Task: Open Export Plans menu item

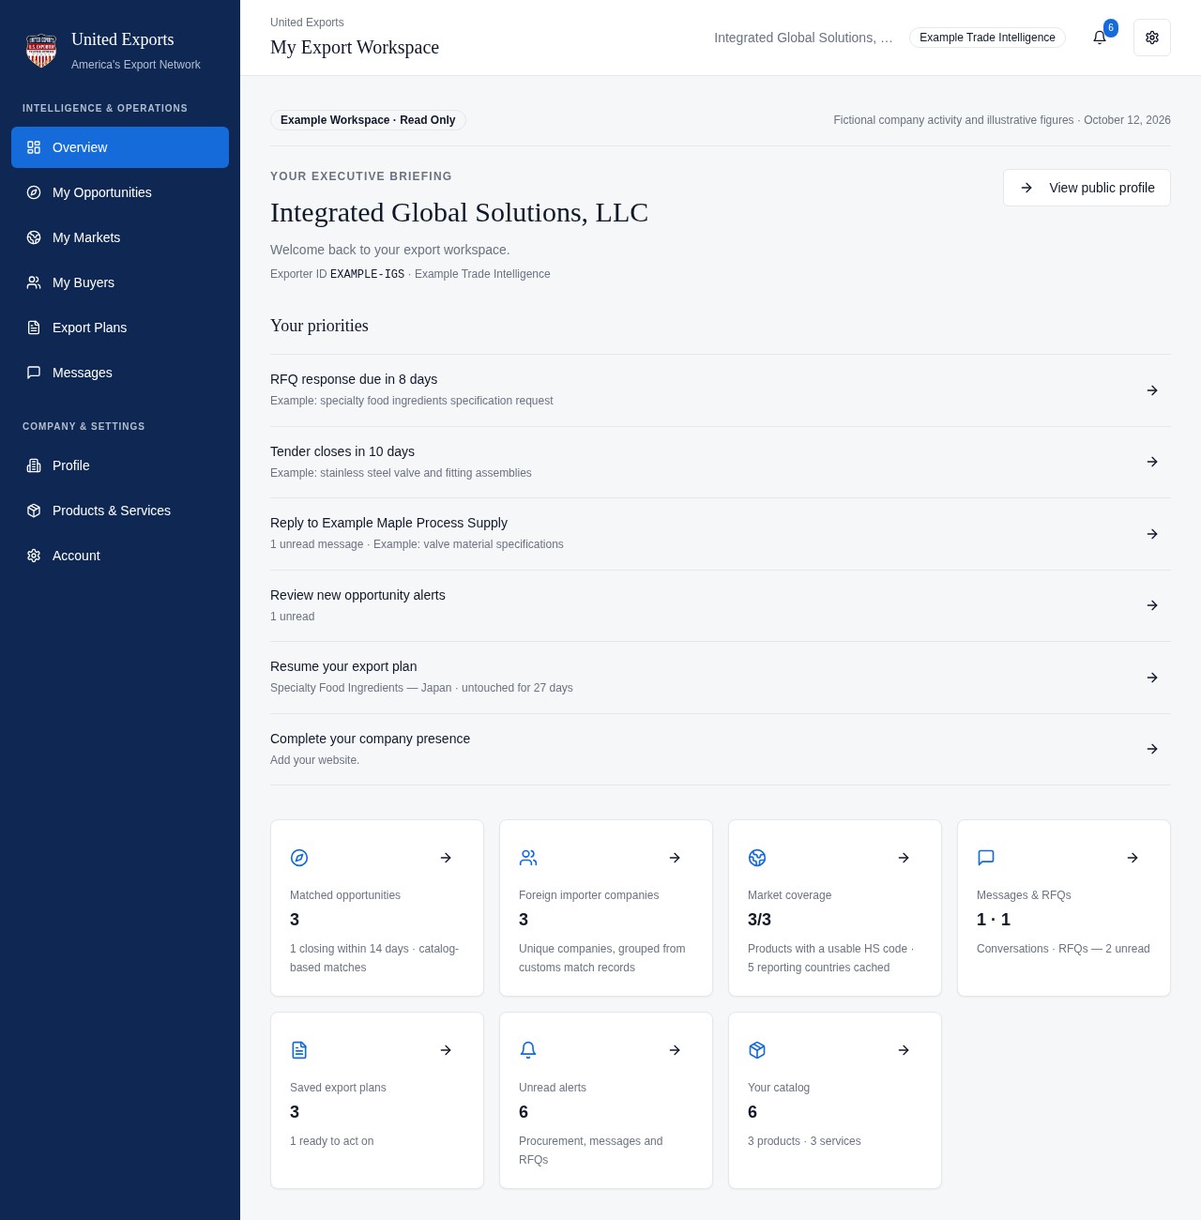Action: 120,328
